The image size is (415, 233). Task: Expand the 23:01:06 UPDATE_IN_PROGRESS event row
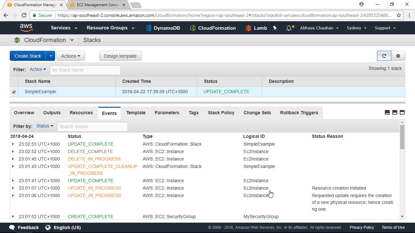[x=13, y=195]
